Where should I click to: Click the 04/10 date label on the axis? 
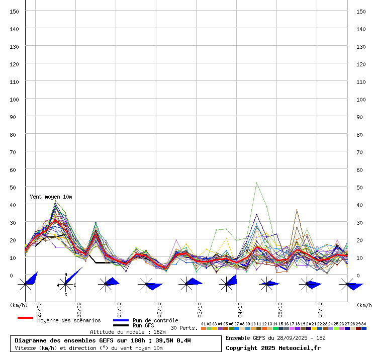pos(240,310)
